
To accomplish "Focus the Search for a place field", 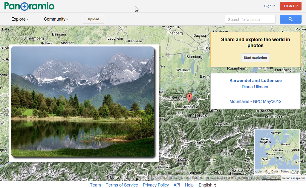I will (250, 19).
